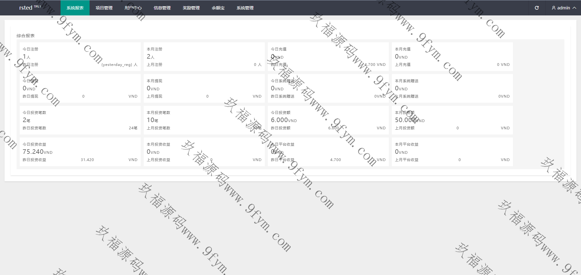This screenshot has width=581, height=275.
Task: Click the 今日投资收益 card showing 75.240
Action: point(80,152)
